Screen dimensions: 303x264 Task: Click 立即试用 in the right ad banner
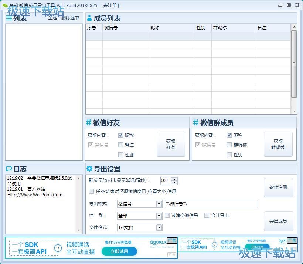(x=257, y=246)
